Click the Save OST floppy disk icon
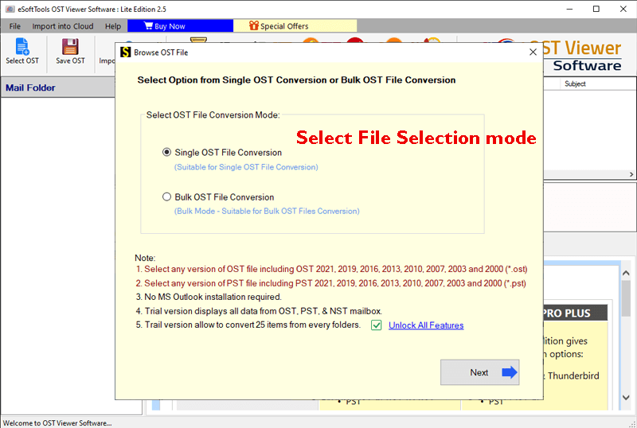 [70, 51]
